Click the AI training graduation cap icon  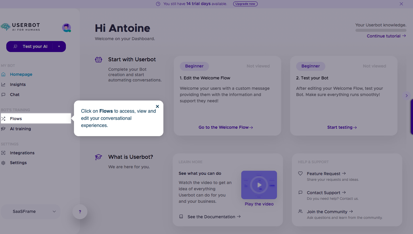tap(3, 129)
